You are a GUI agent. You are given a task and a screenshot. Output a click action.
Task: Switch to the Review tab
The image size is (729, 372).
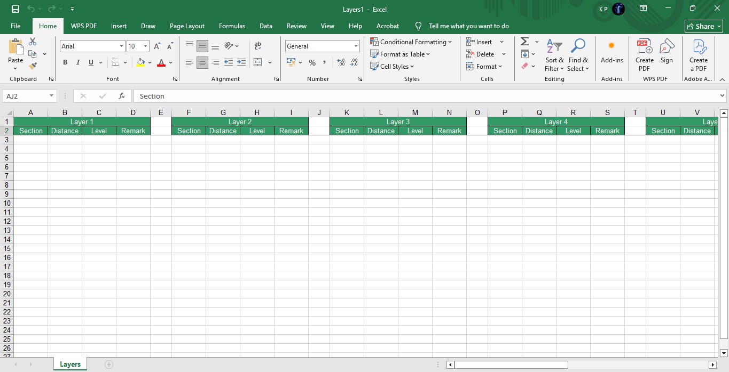coord(296,26)
